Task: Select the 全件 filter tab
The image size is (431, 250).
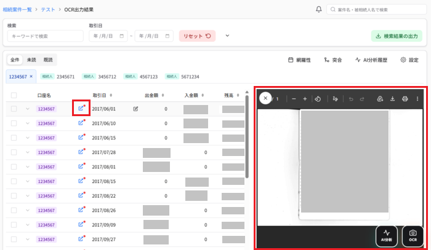Action: (x=15, y=60)
